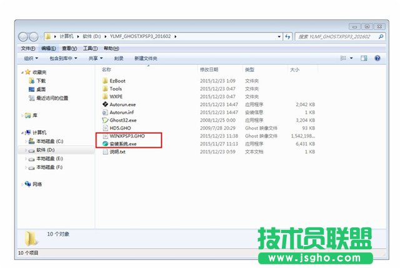Open the EzBoot folder icon
The width and height of the screenshot is (400, 268).
point(104,81)
